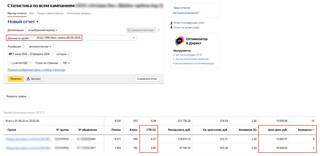The image size is (320, 156).
Task: Click help icon beside 'Сравнить периоды'
Action: [x=158, y=30]
